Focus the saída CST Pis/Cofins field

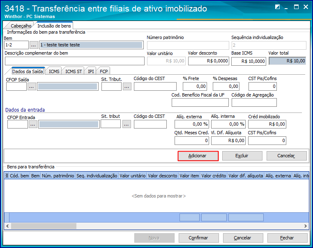click(x=262, y=86)
